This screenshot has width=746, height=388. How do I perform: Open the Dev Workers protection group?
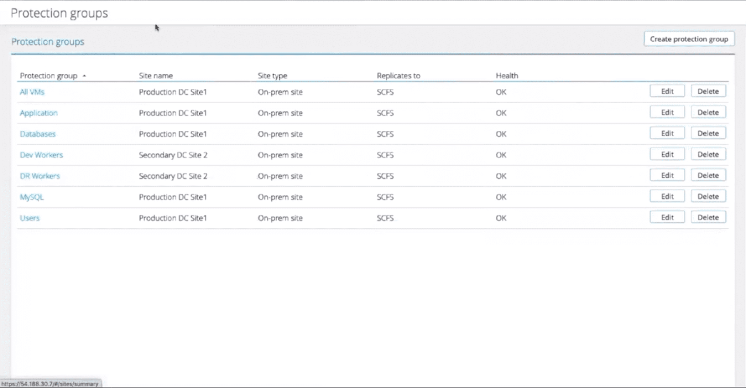(41, 155)
